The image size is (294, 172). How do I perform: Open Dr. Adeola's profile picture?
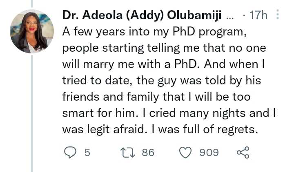pos(32,31)
